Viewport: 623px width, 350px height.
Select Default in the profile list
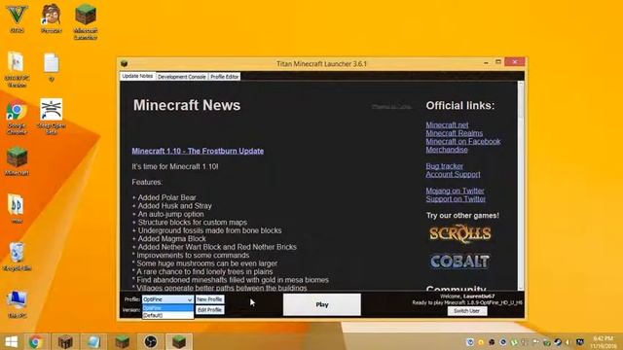pyautogui.click(x=167, y=315)
